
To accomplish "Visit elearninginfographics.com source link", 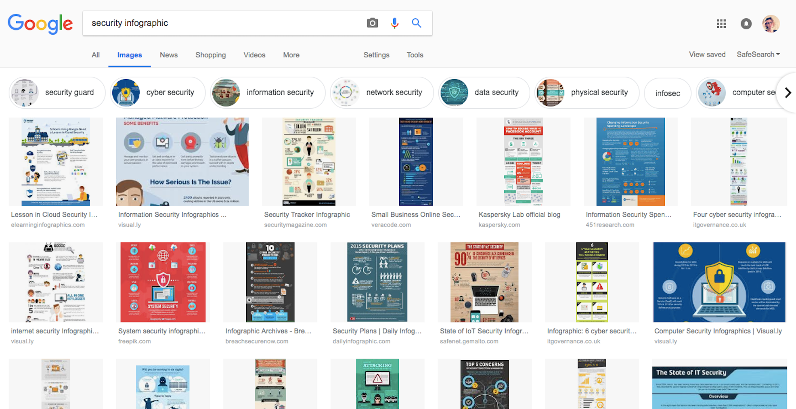I will (x=48, y=225).
